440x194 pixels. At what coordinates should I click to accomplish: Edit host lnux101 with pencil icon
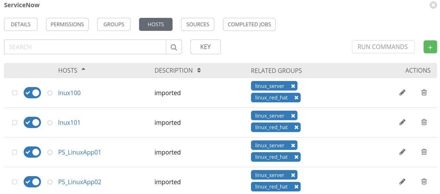coord(403,122)
